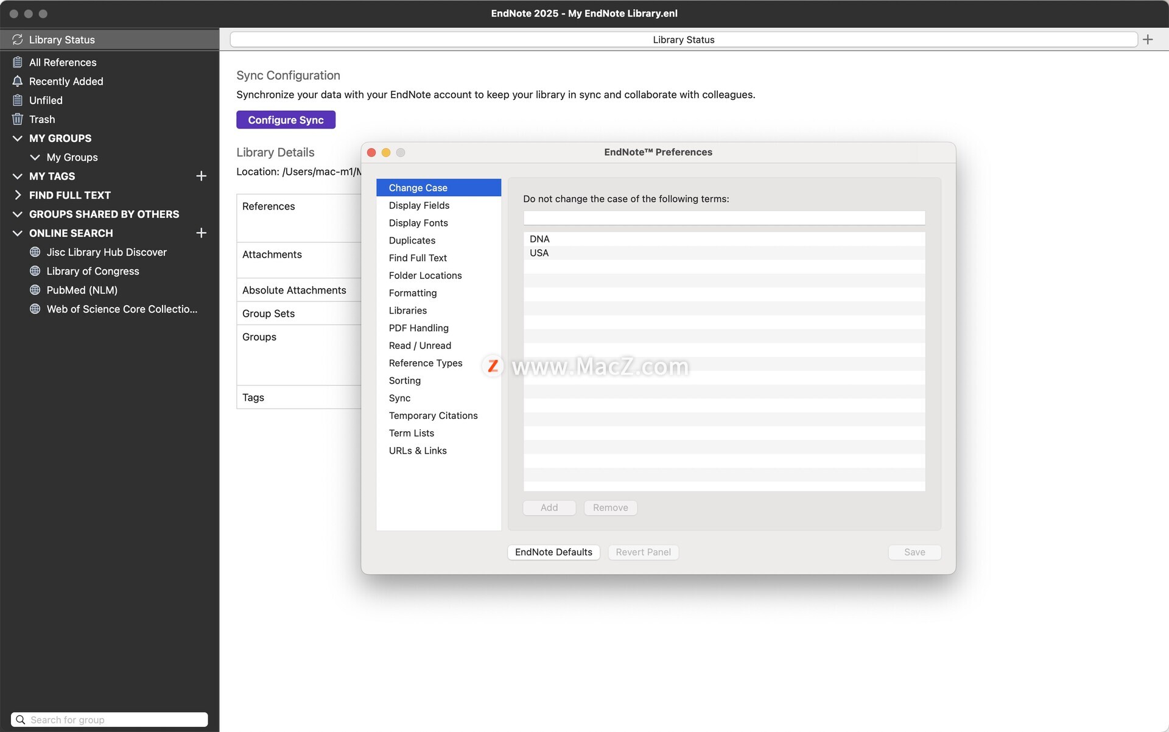1169x732 pixels.
Task: Open Library of Congress search
Action: (110, 271)
